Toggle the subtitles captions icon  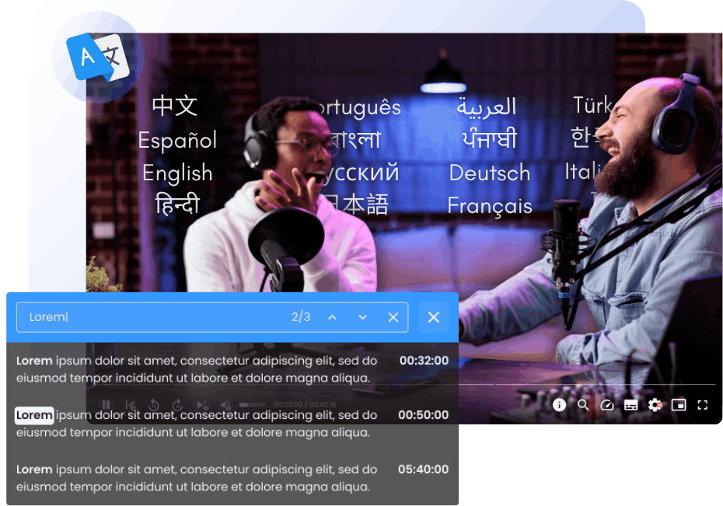coord(631,405)
